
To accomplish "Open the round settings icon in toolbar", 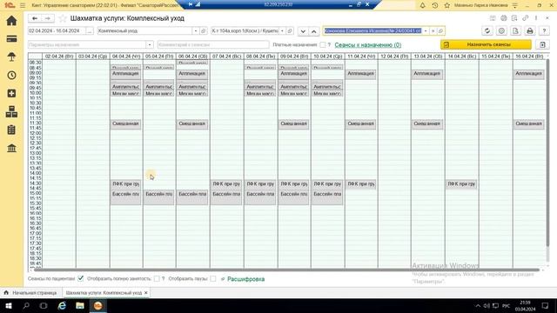I will click(501, 31).
